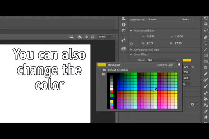Viewport: 209px width, 139px height.
Task: Collapse the Color Effect section
Action: 131,54
